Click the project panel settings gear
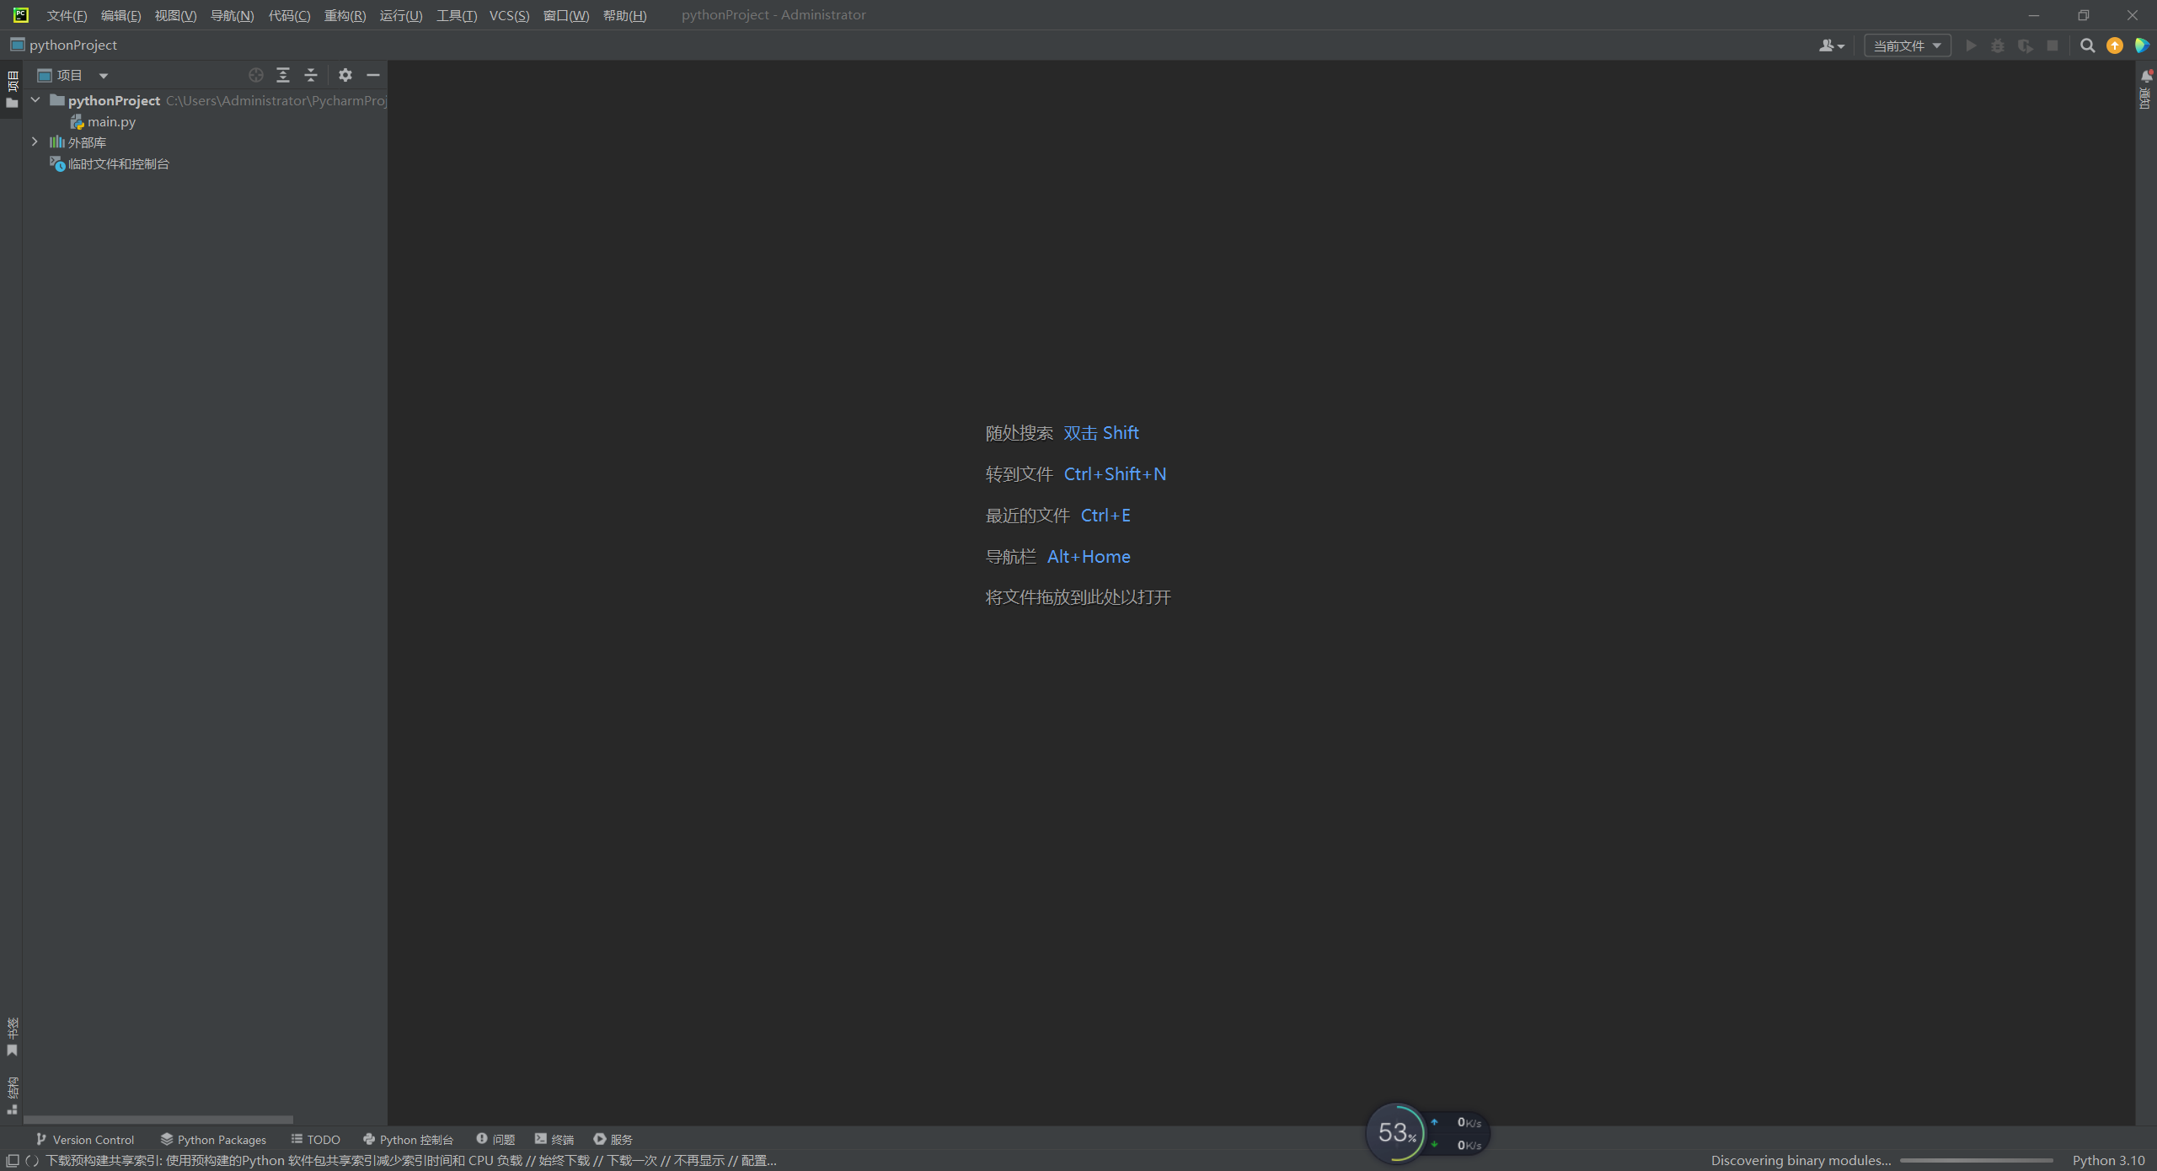The image size is (2157, 1171). (345, 75)
